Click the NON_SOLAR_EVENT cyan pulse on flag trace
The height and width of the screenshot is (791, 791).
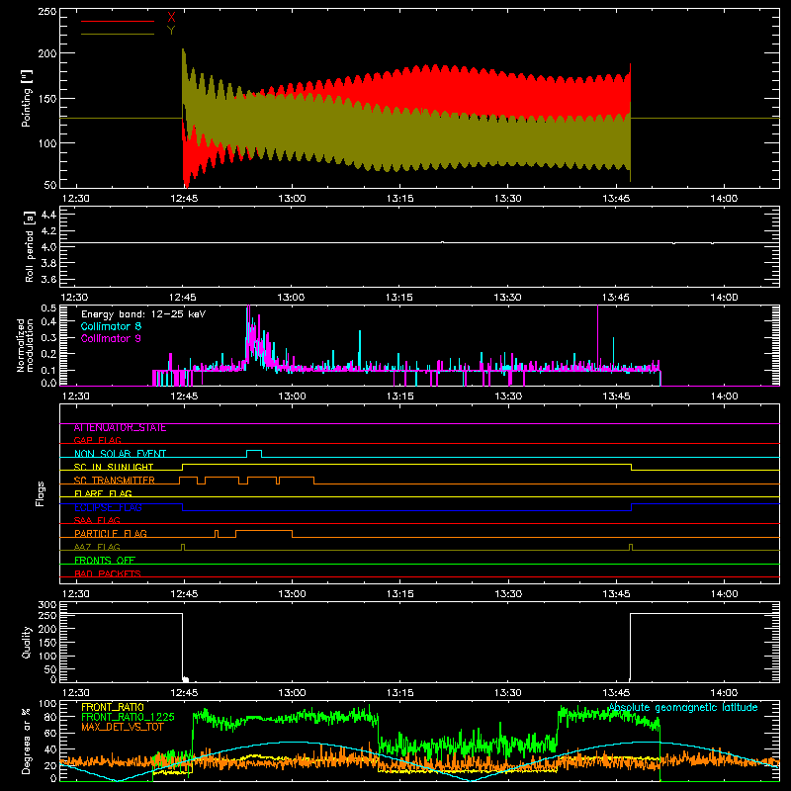254,454
